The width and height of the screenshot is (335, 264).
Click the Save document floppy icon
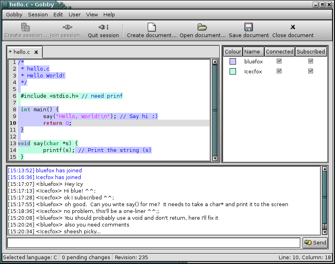pyautogui.click(x=248, y=27)
